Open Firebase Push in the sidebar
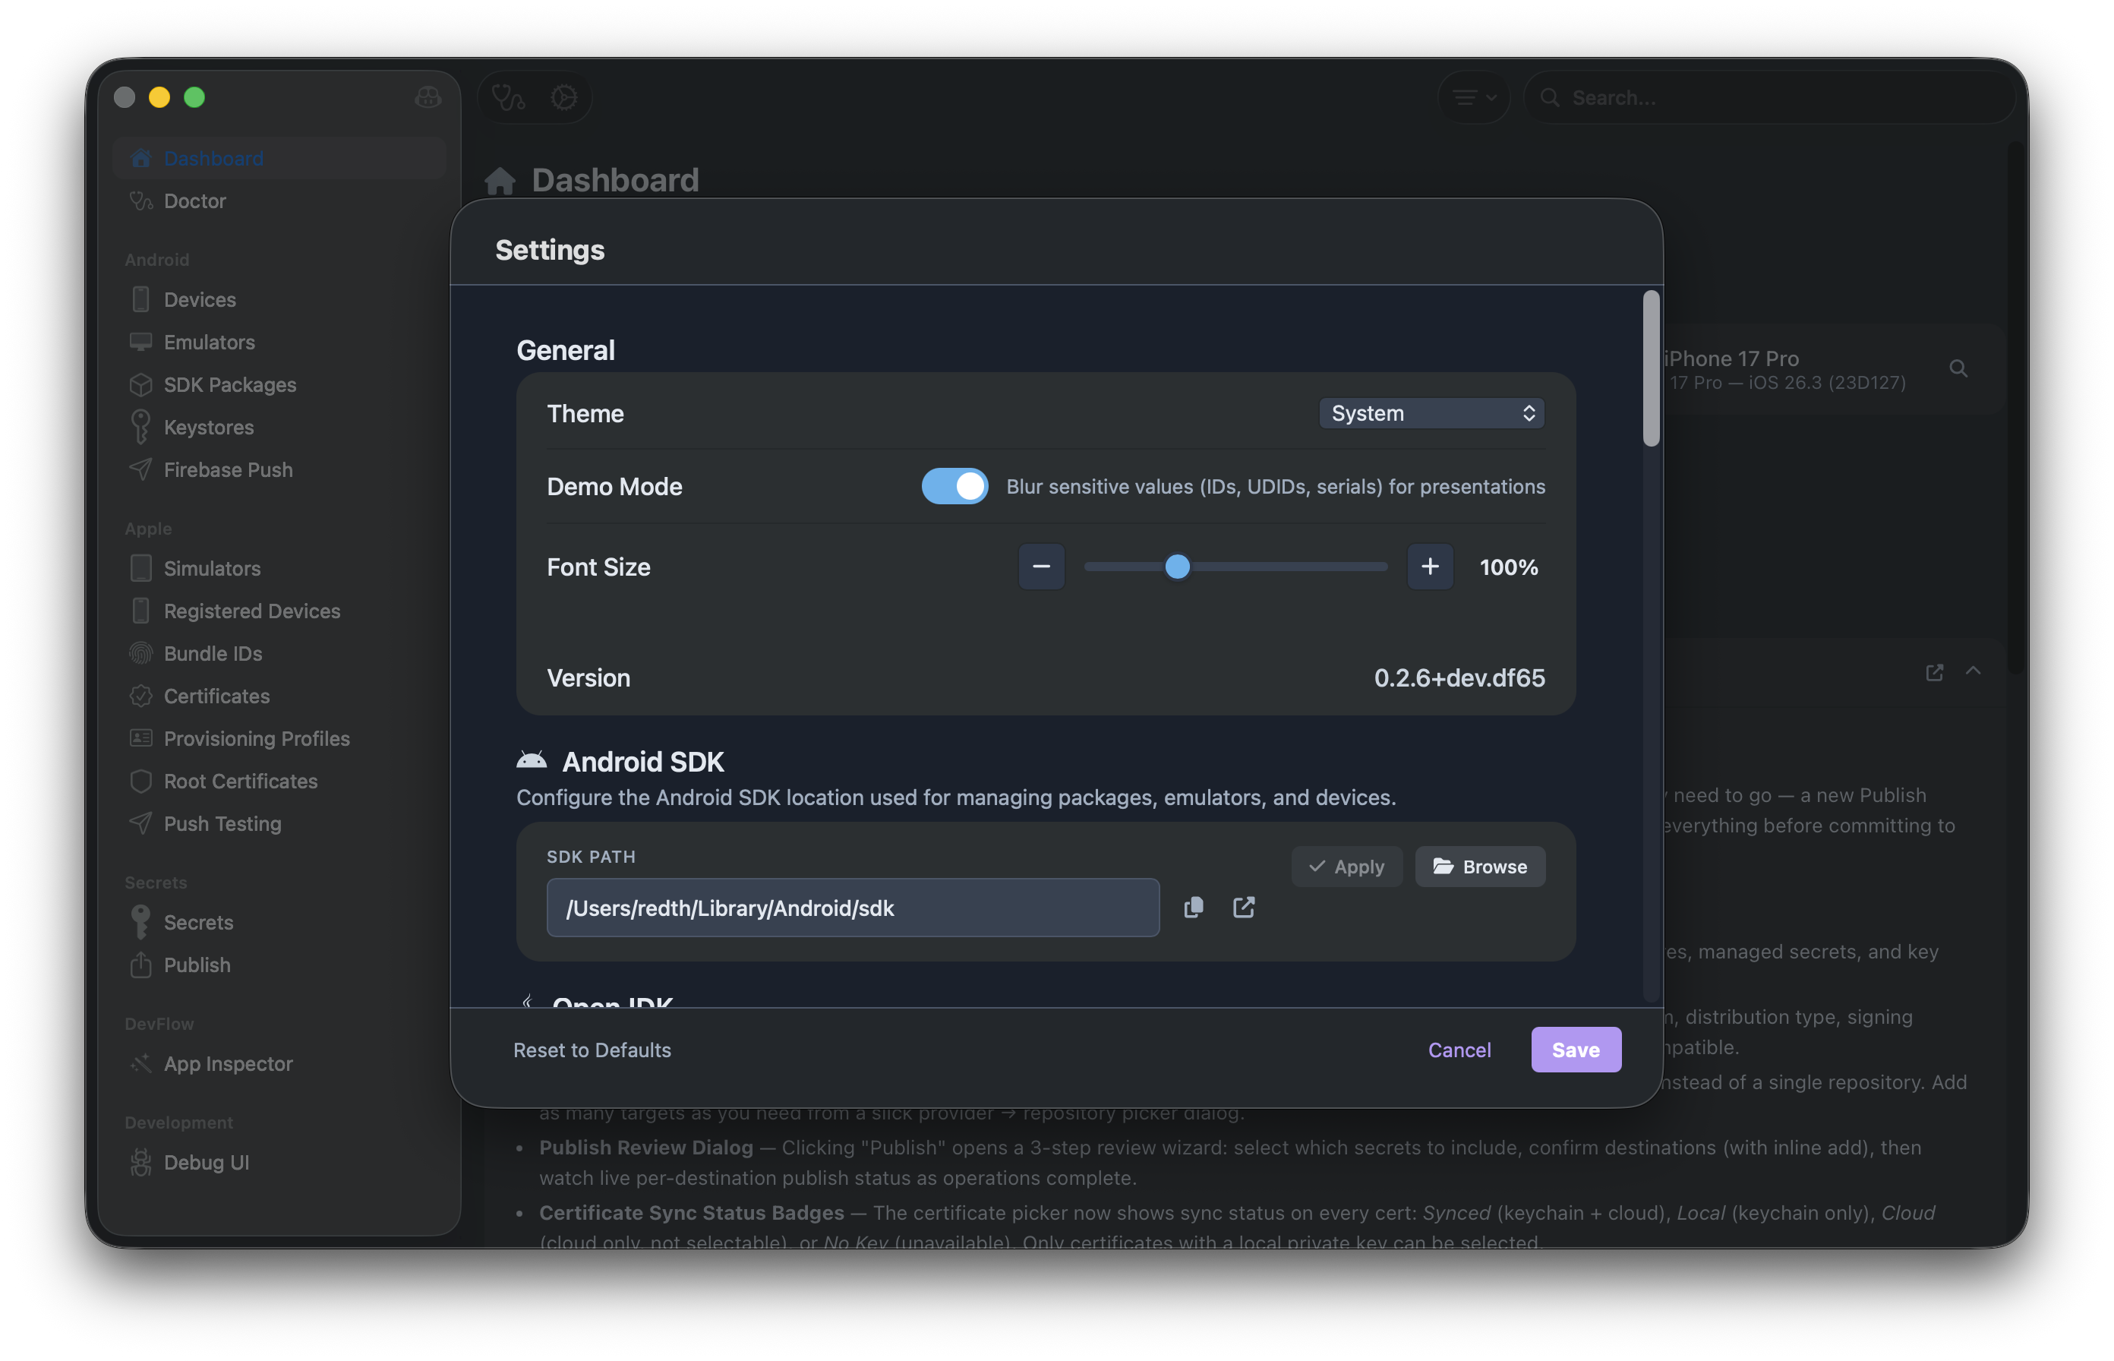Viewport: 2114px width, 1361px height. click(228, 469)
